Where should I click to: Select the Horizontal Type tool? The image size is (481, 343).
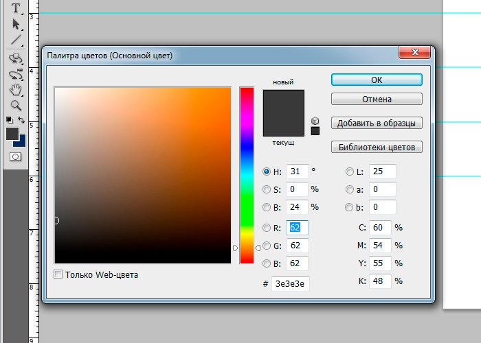point(16,9)
